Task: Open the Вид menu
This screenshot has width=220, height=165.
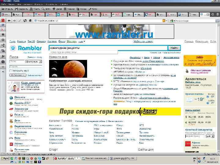Action: (19, 4)
